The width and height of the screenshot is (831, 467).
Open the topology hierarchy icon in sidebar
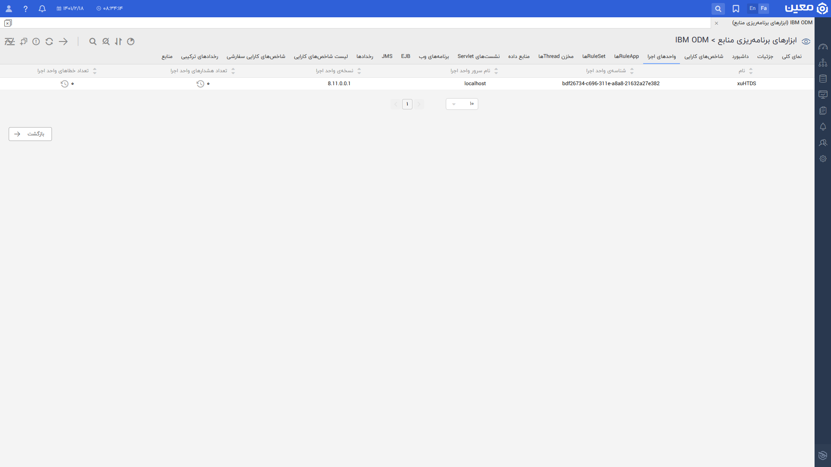(x=823, y=63)
